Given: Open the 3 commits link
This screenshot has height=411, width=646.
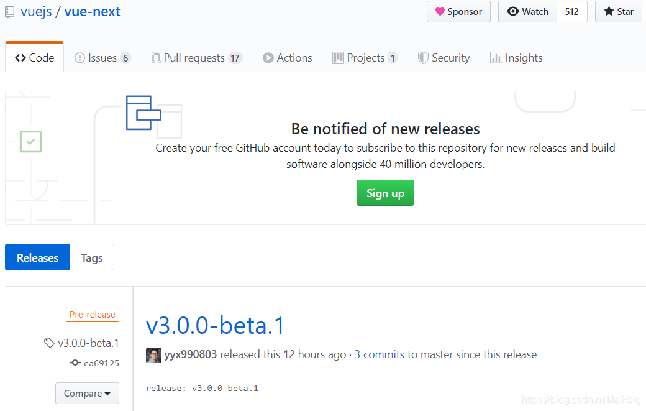Looking at the screenshot, I should pyautogui.click(x=379, y=354).
